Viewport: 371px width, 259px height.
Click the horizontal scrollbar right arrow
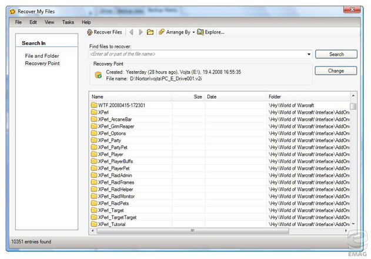(346, 231)
